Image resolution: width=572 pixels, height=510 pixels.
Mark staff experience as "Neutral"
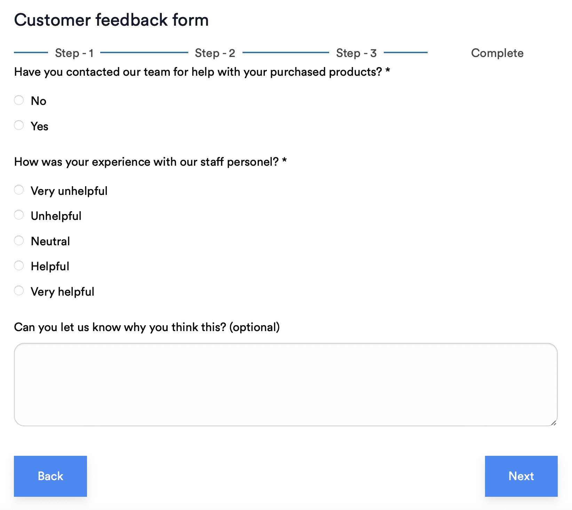(19, 240)
